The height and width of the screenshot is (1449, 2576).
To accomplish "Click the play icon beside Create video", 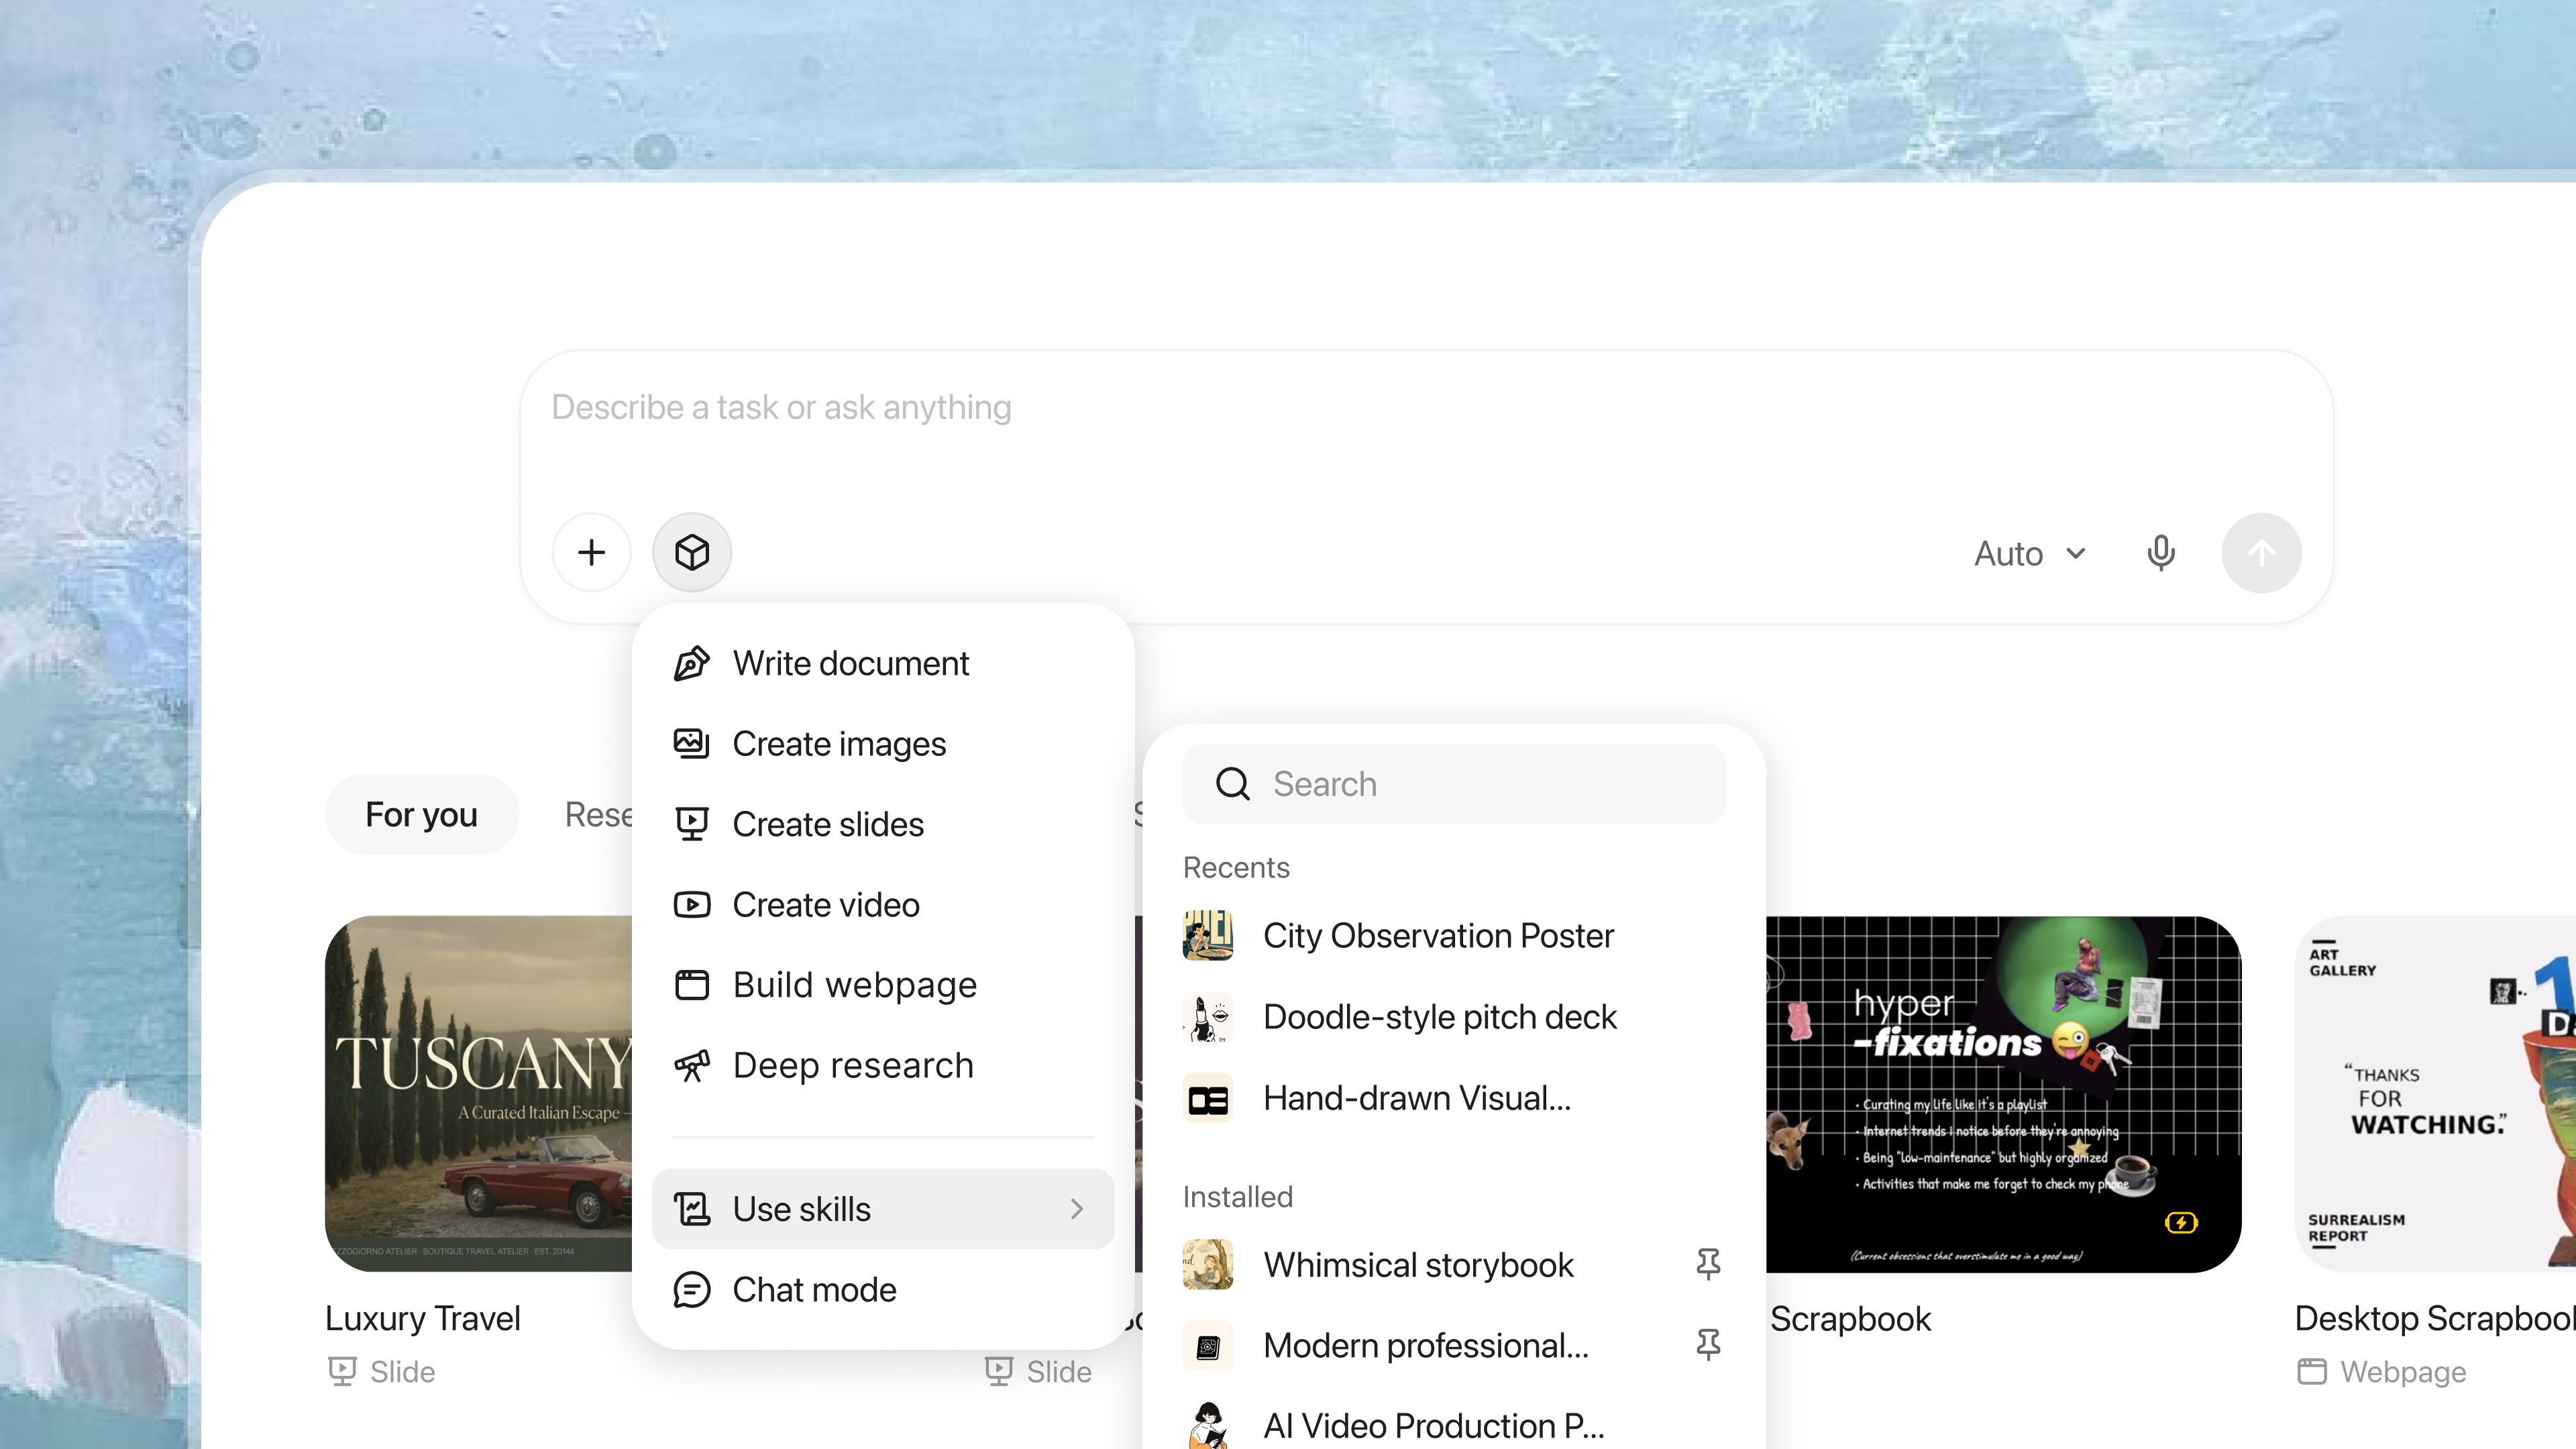I will (692, 905).
